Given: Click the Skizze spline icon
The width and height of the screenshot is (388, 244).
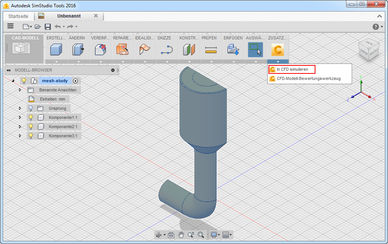Looking at the screenshot, I should 167,50.
